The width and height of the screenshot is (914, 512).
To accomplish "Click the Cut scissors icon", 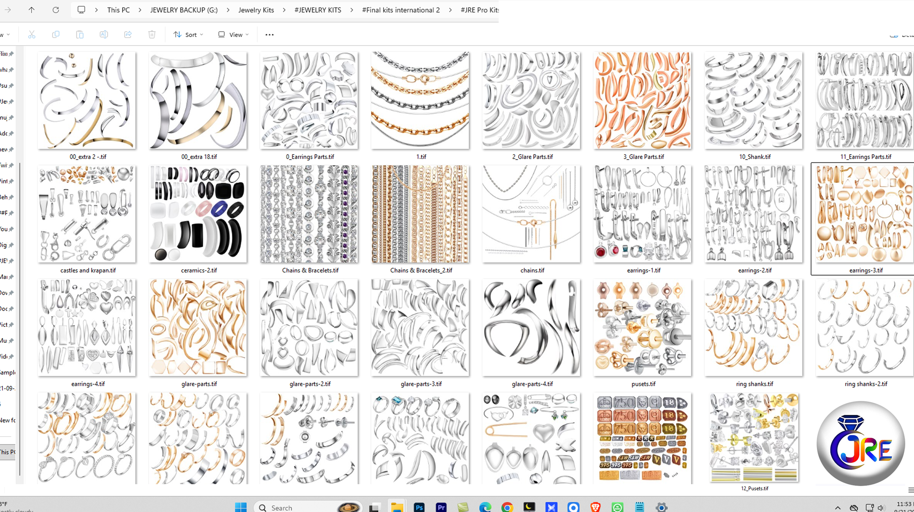I will (x=32, y=34).
